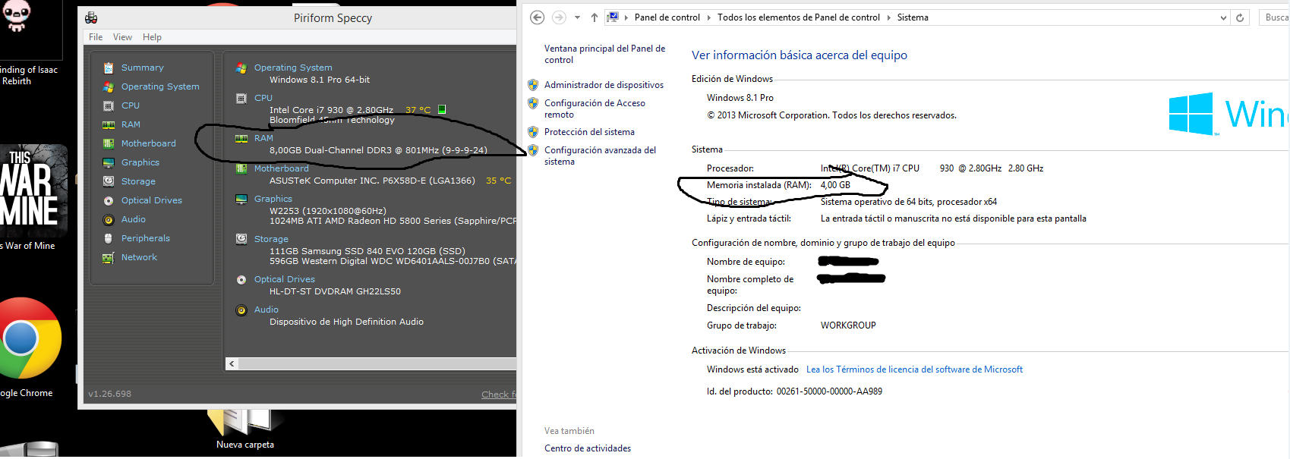Click the Windows flag icon beside Operating System heading
The height and width of the screenshot is (459, 1290).
click(241, 68)
